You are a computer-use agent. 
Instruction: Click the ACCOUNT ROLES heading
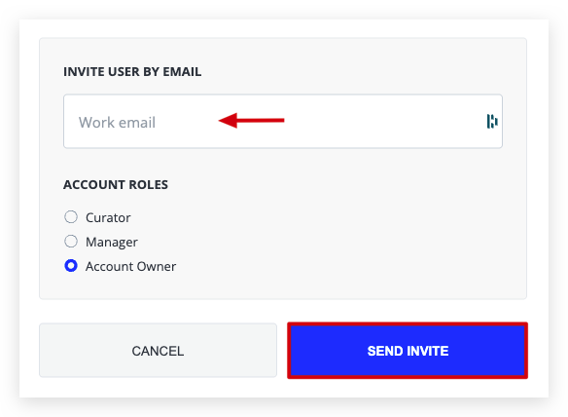(116, 184)
